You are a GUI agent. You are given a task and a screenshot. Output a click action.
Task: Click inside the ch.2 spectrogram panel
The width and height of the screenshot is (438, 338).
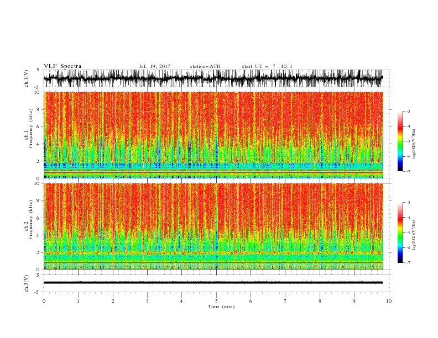pos(213,226)
